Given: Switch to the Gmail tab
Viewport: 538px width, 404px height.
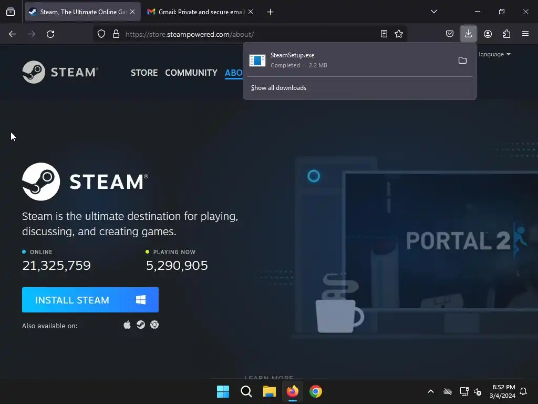Looking at the screenshot, I should click(x=201, y=12).
